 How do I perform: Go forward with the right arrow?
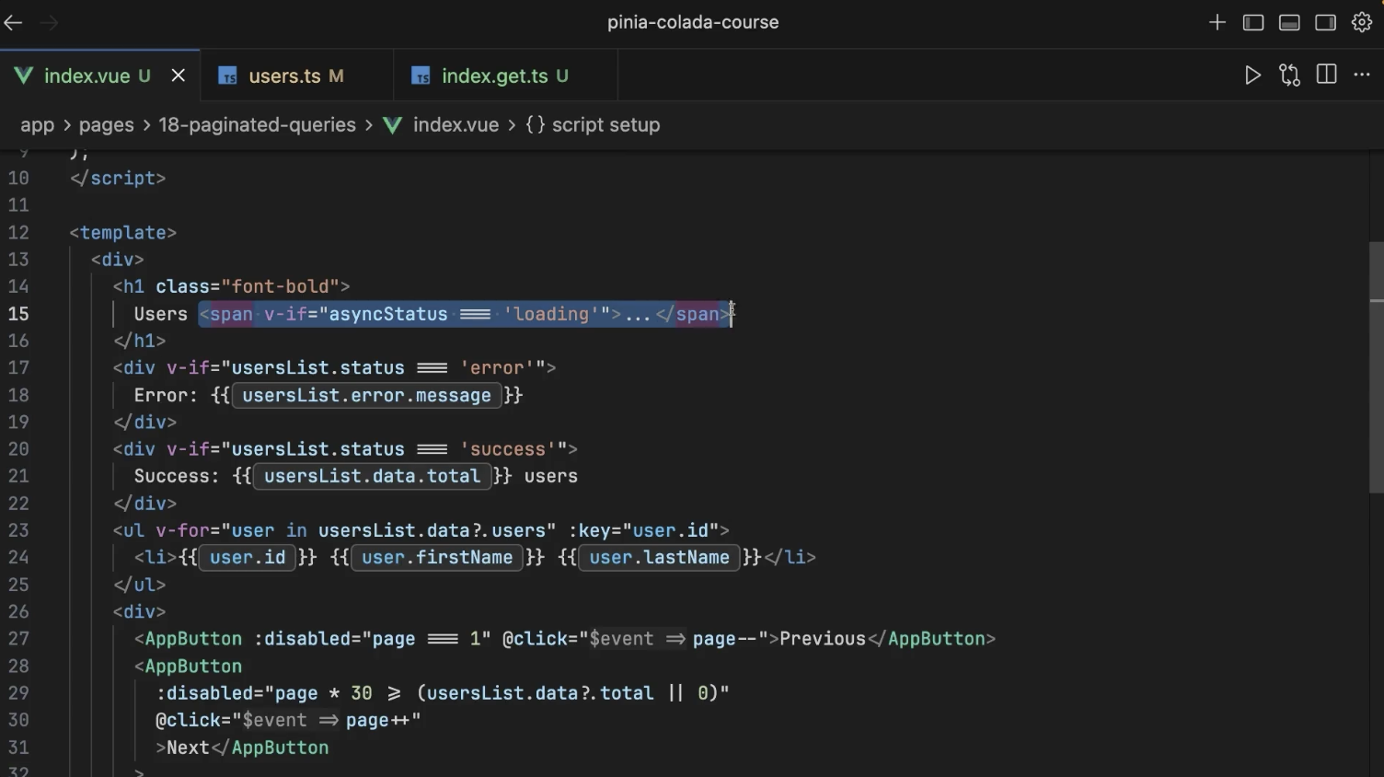pyautogui.click(x=50, y=23)
